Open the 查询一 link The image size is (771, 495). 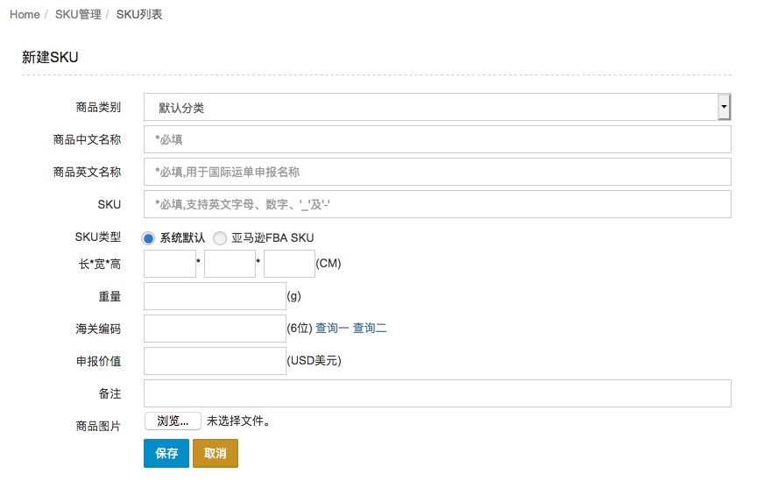[332, 329]
